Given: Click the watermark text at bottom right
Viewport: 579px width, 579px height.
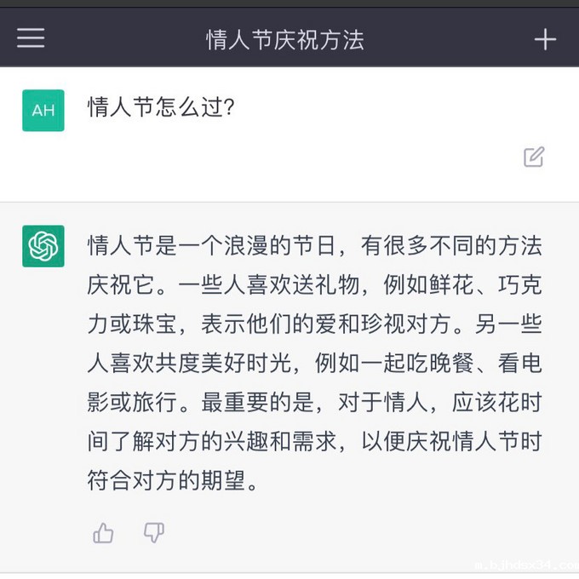Looking at the screenshot, I should [522, 565].
